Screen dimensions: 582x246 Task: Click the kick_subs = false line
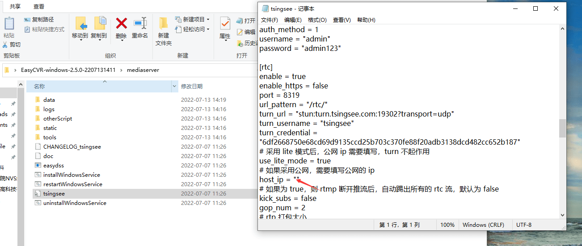pos(288,198)
